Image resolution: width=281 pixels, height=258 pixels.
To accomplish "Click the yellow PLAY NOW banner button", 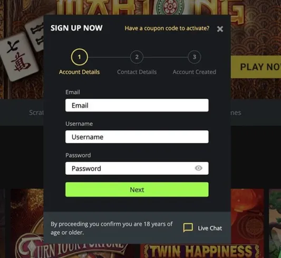I will coord(256,67).
